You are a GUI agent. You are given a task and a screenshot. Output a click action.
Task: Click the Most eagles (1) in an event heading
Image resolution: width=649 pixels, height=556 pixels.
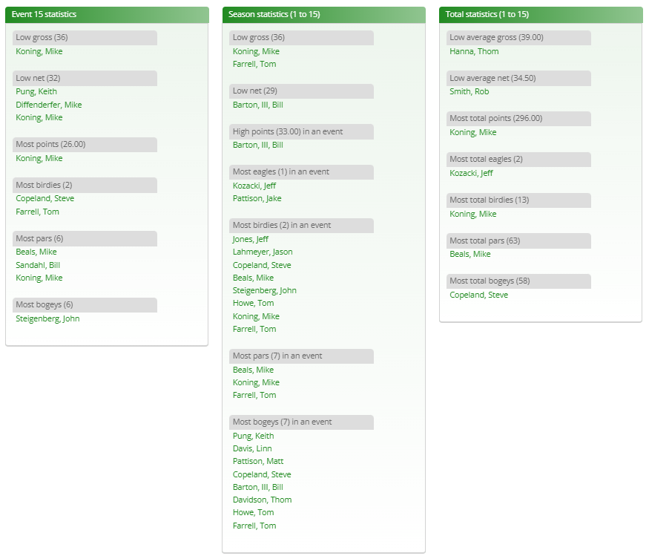point(301,172)
